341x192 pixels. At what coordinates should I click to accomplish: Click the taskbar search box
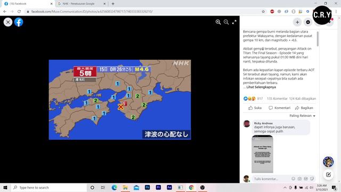[49, 187]
